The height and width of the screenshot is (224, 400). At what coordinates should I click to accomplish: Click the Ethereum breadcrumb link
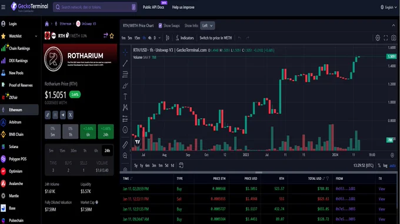[x=65, y=24]
